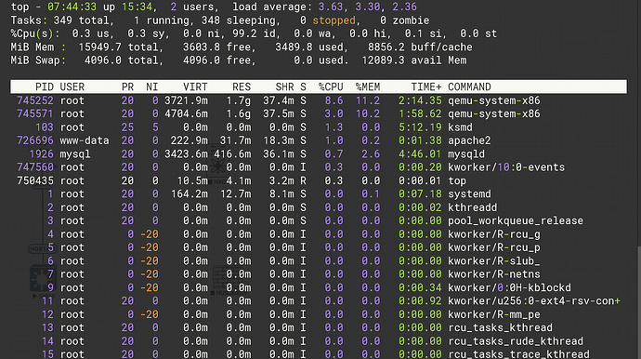The height and width of the screenshot is (359, 641).
Task: Click the load average 3.63 value
Action: pyautogui.click(x=331, y=7)
